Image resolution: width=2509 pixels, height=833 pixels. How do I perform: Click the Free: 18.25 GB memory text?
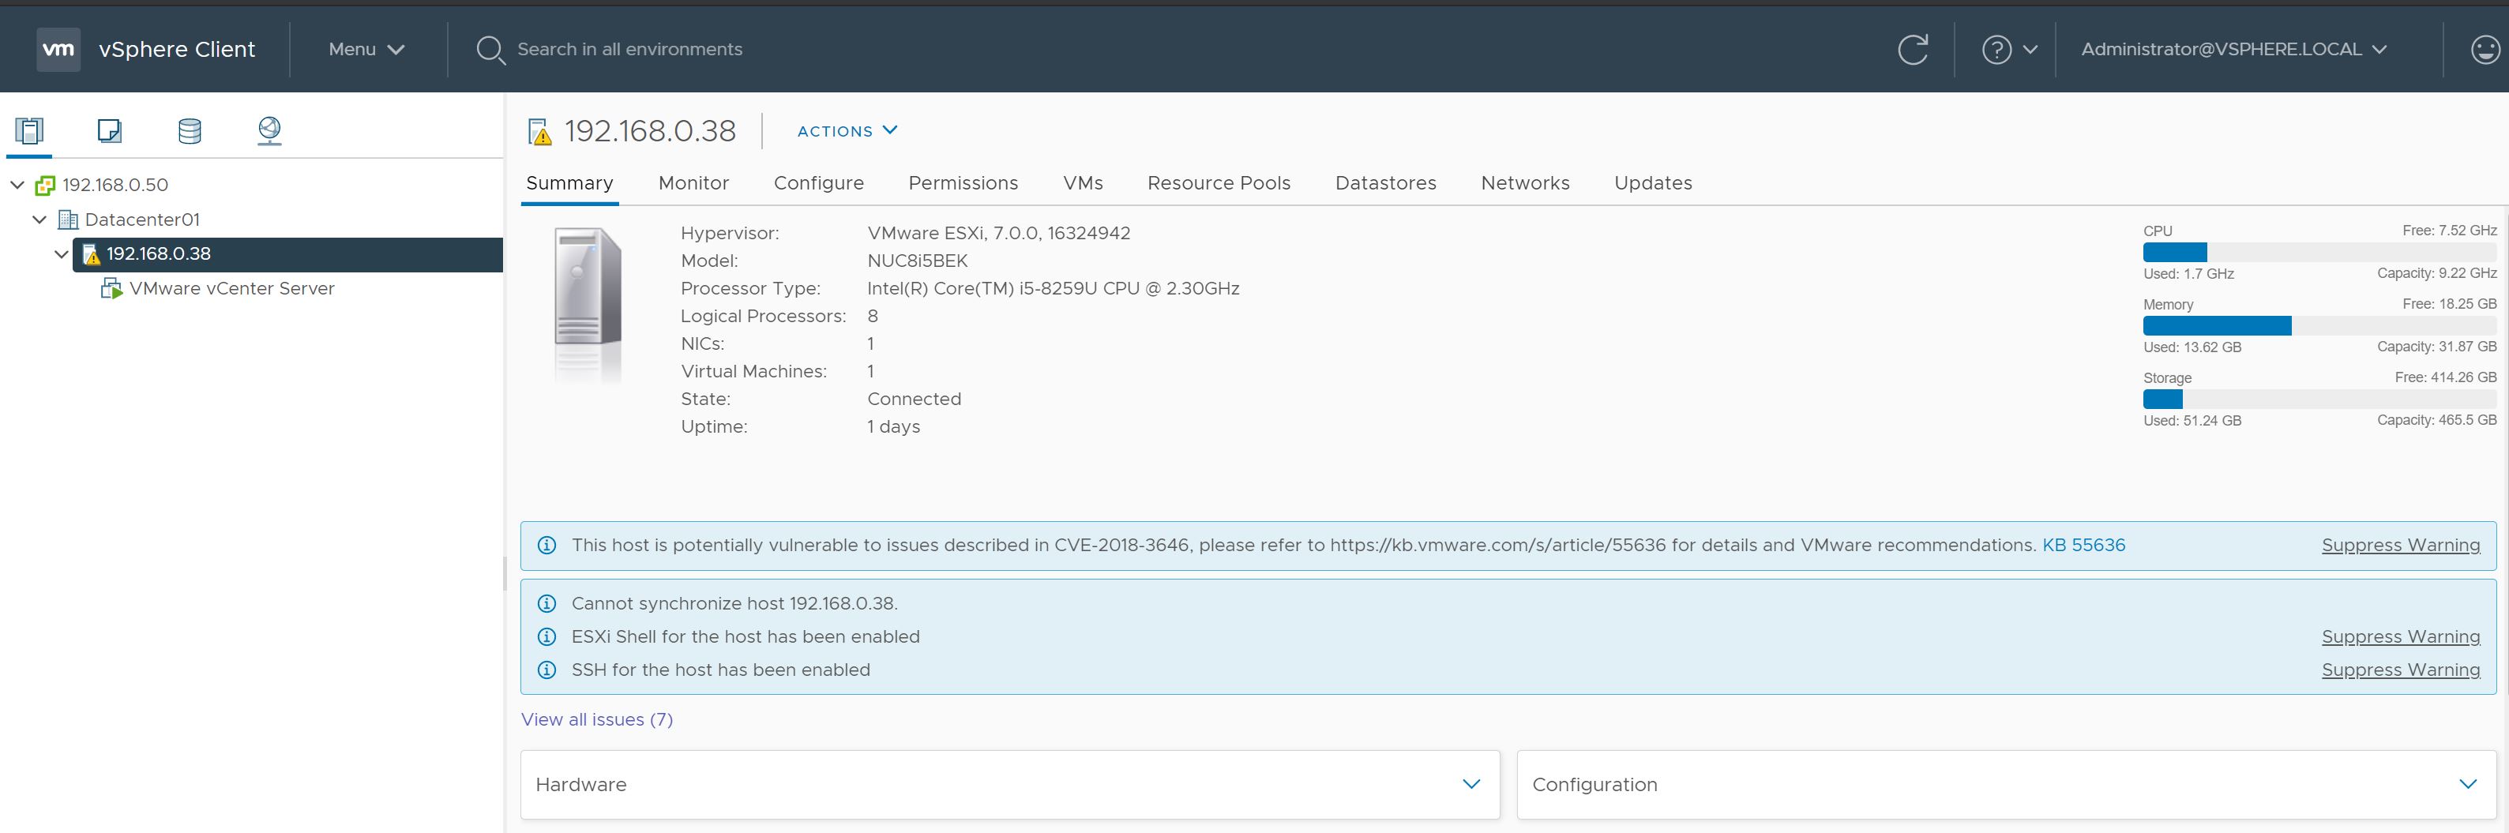coord(2449,304)
